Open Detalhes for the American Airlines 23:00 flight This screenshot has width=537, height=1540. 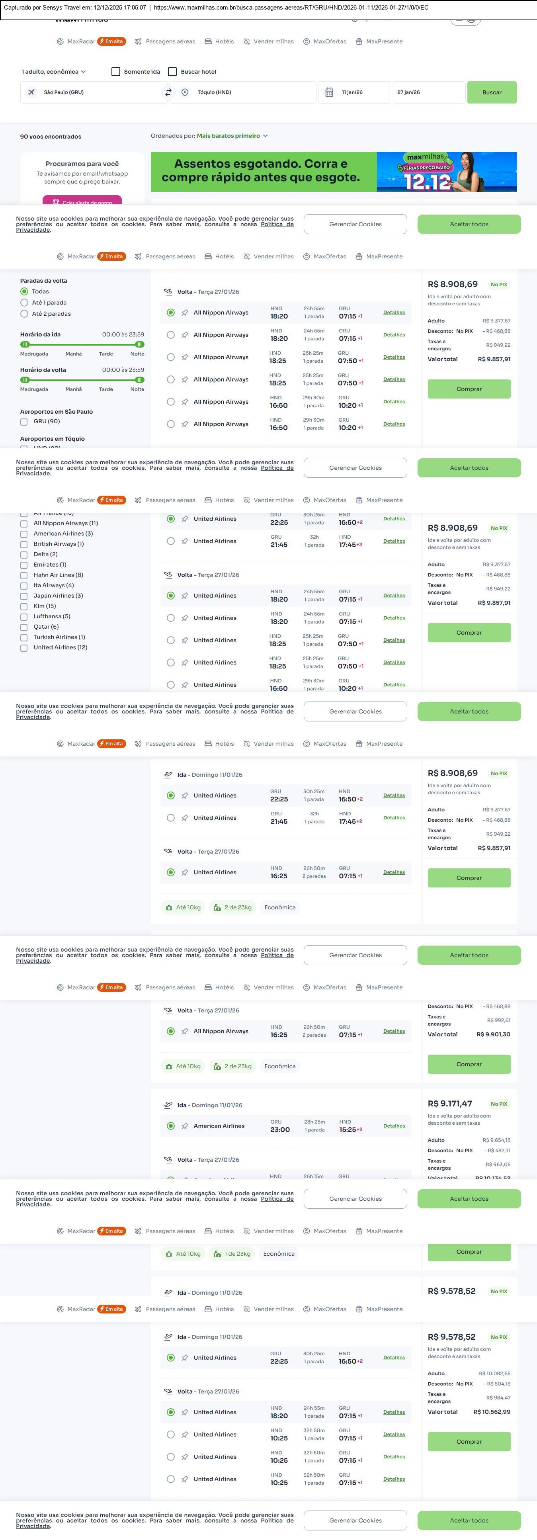[x=393, y=1126]
